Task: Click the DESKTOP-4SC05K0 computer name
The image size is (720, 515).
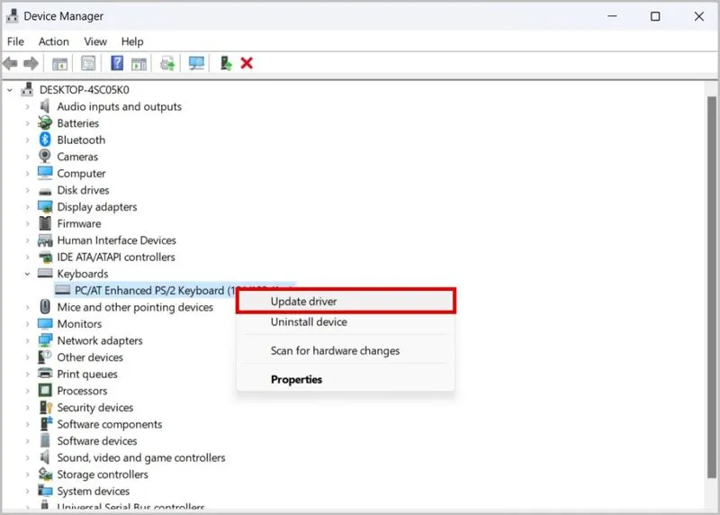Action: (84, 90)
